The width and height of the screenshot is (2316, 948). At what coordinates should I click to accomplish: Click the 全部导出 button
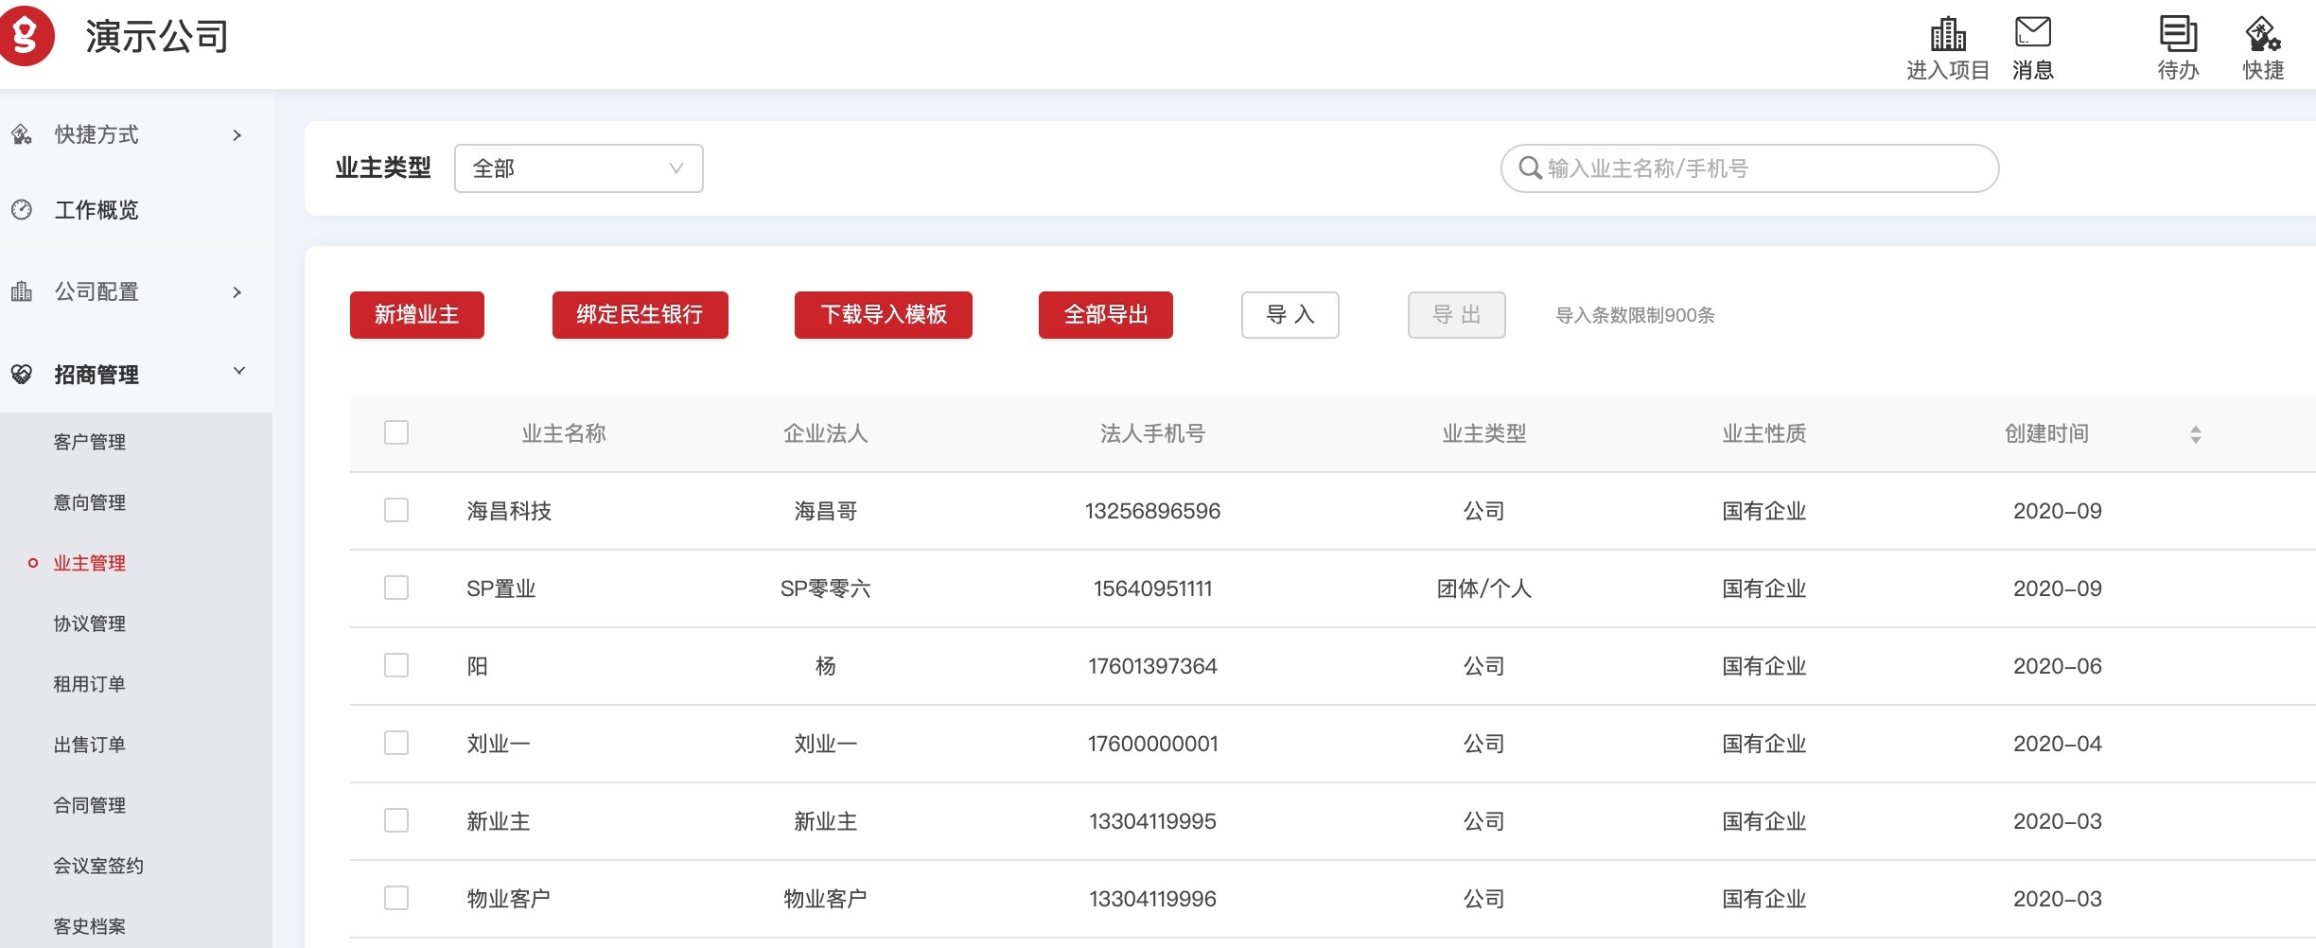[x=1105, y=315]
